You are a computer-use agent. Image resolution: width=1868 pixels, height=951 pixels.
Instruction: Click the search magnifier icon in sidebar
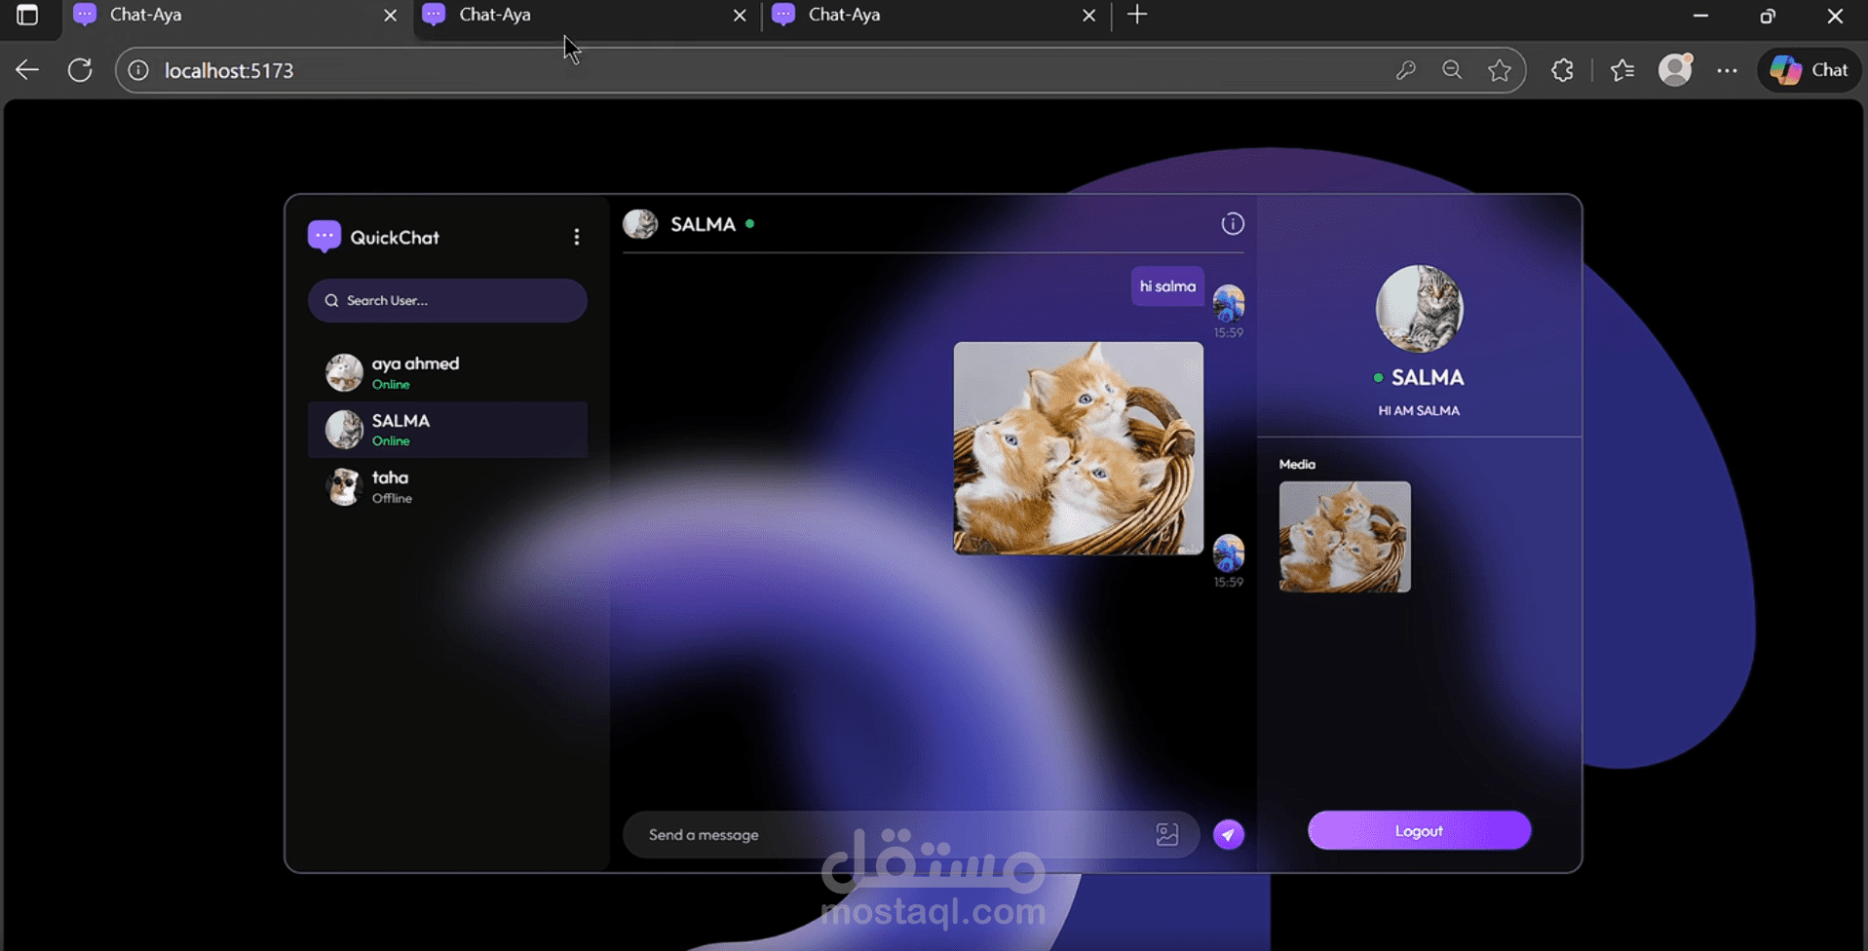(331, 300)
